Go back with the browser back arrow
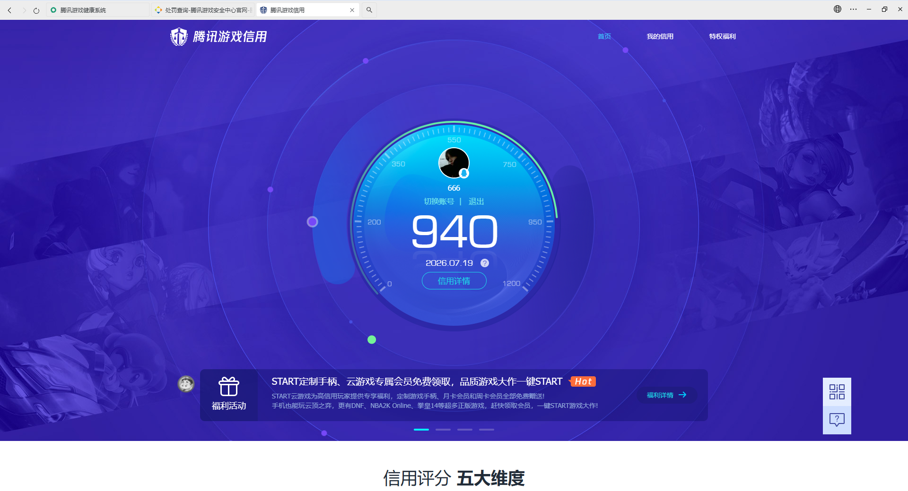 [x=9, y=10]
